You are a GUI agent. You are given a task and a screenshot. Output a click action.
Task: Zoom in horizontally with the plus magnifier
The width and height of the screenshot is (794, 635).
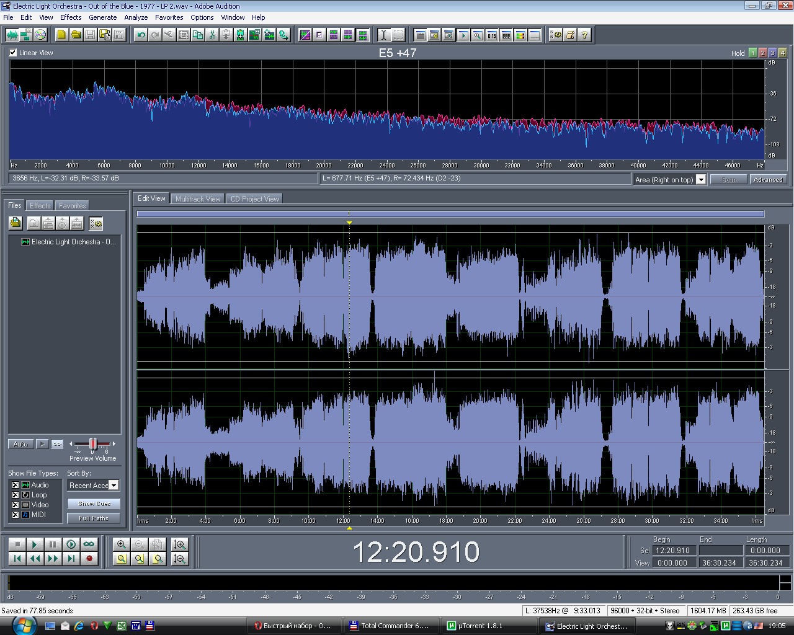(x=122, y=544)
